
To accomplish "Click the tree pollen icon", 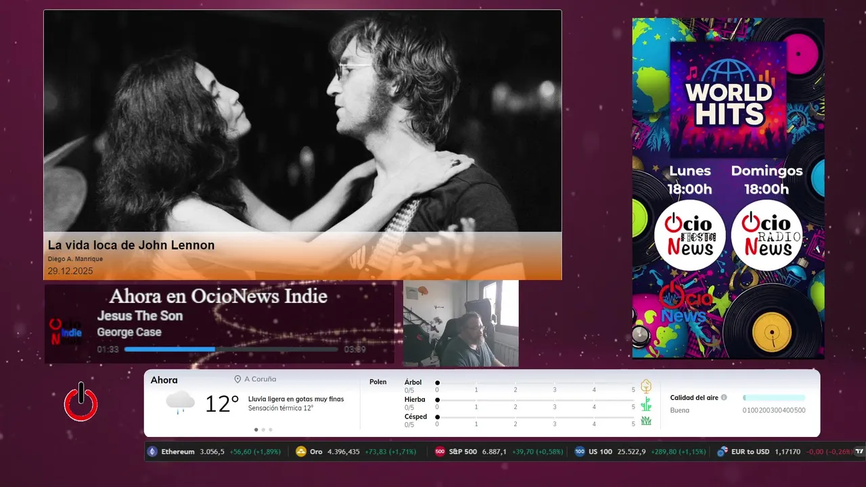I will pyautogui.click(x=646, y=386).
